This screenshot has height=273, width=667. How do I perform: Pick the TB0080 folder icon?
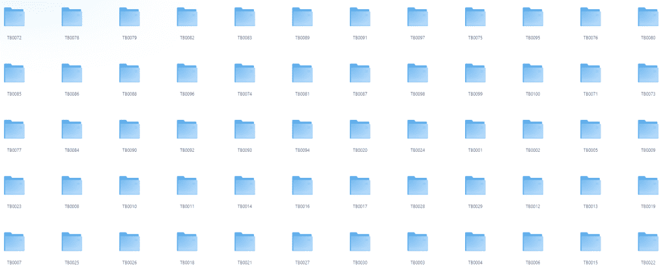648,17
